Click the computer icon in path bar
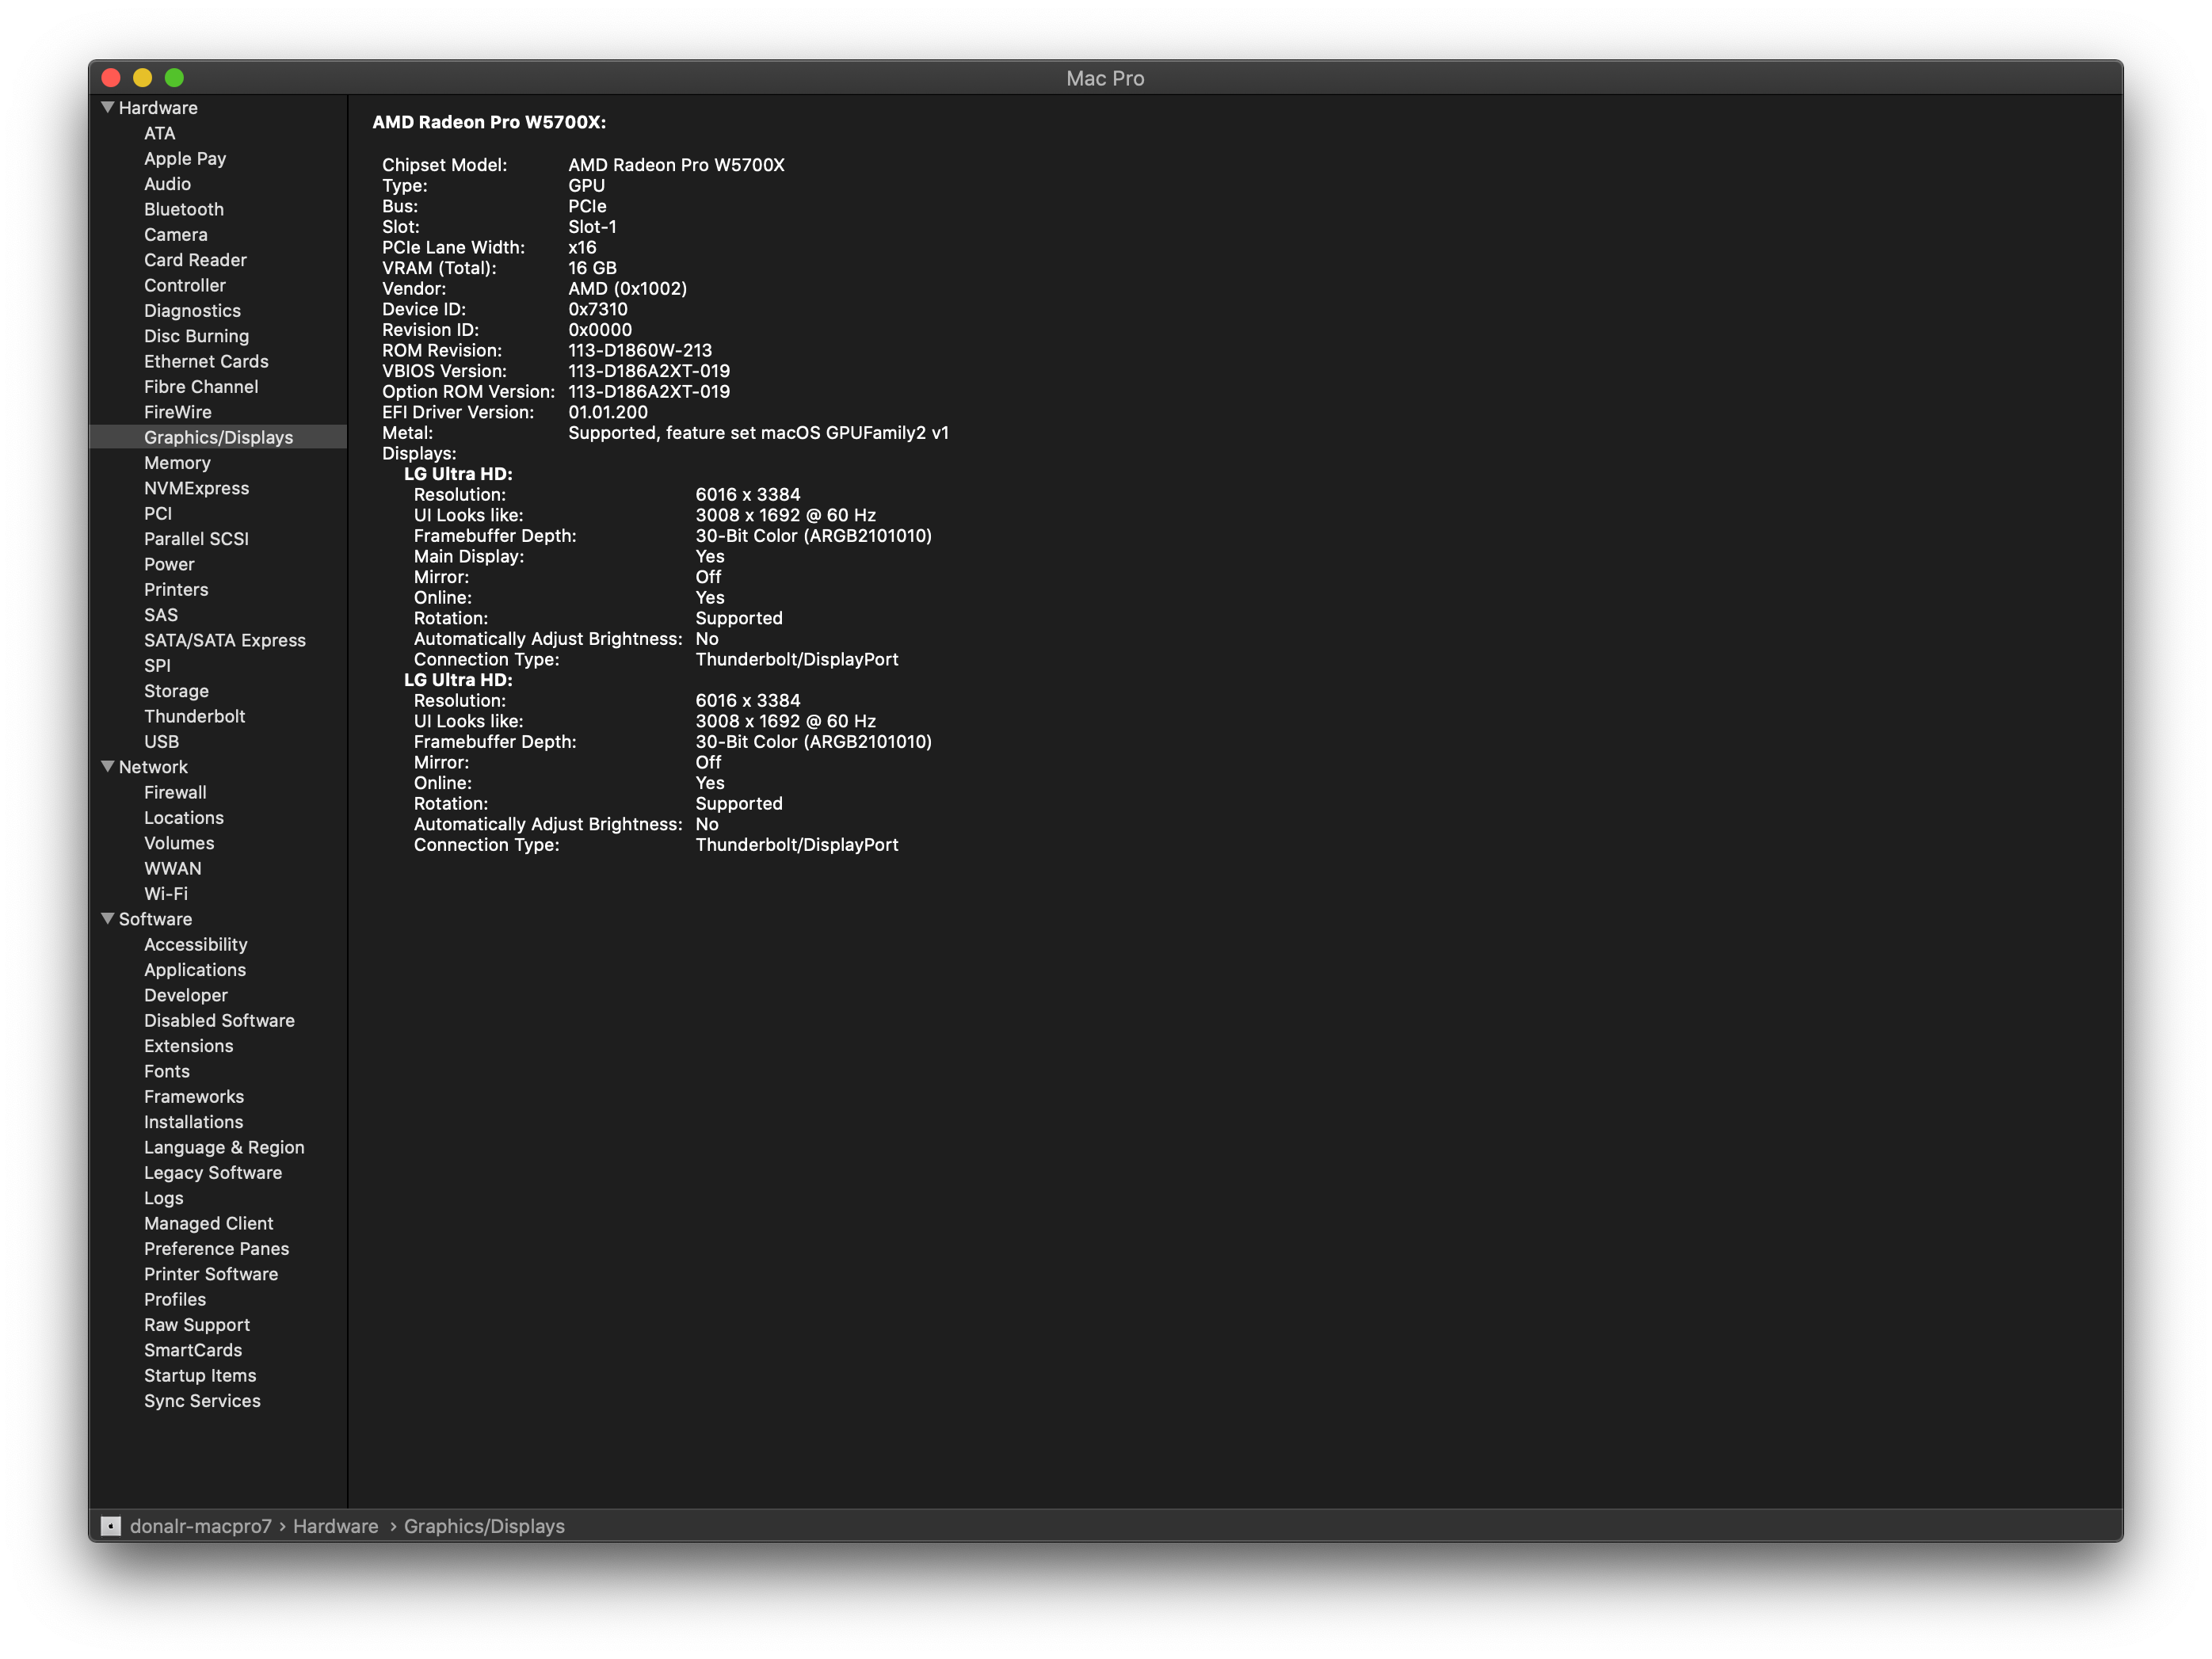This screenshot has width=2212, height=1659. (x=111, y=1526)
